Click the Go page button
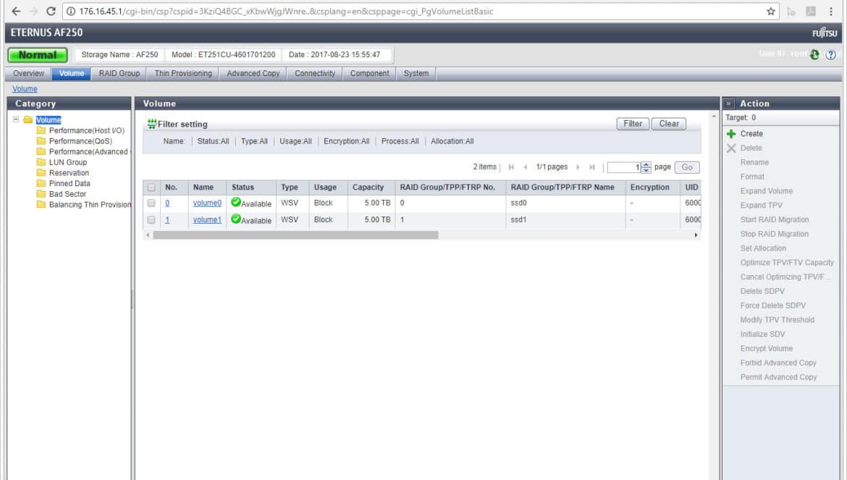Screen dimensions: 847x480 (687, 167)
